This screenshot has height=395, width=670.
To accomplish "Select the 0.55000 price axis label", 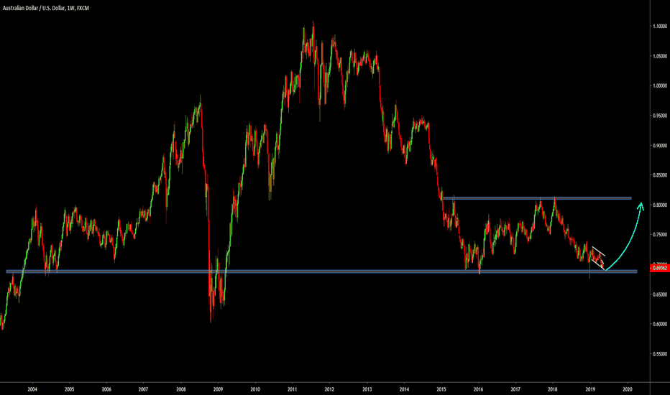I will [x=660, y=354].
